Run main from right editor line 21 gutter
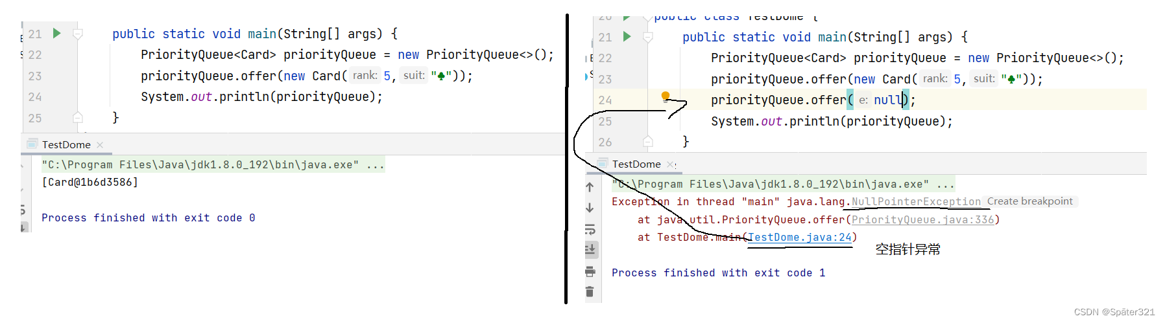Viewport: 1165px width, 323px height. tap(627, 36)
